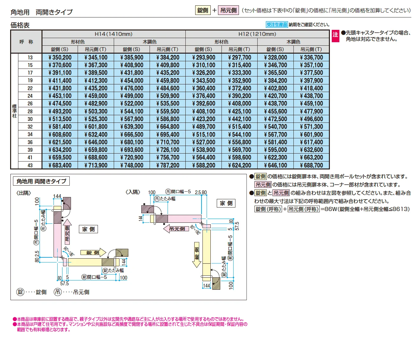The height and width of the screenshot is (363, 417).
Task: Click the 角地用 両開きタイプ diagram title box
Action: [41, 181]
